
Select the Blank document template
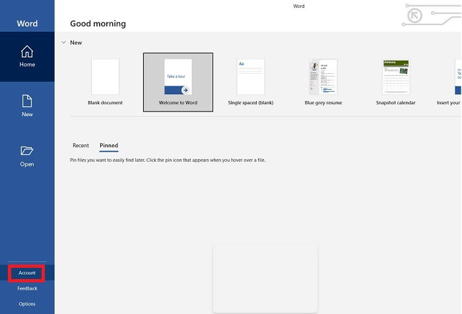[105, 82]
